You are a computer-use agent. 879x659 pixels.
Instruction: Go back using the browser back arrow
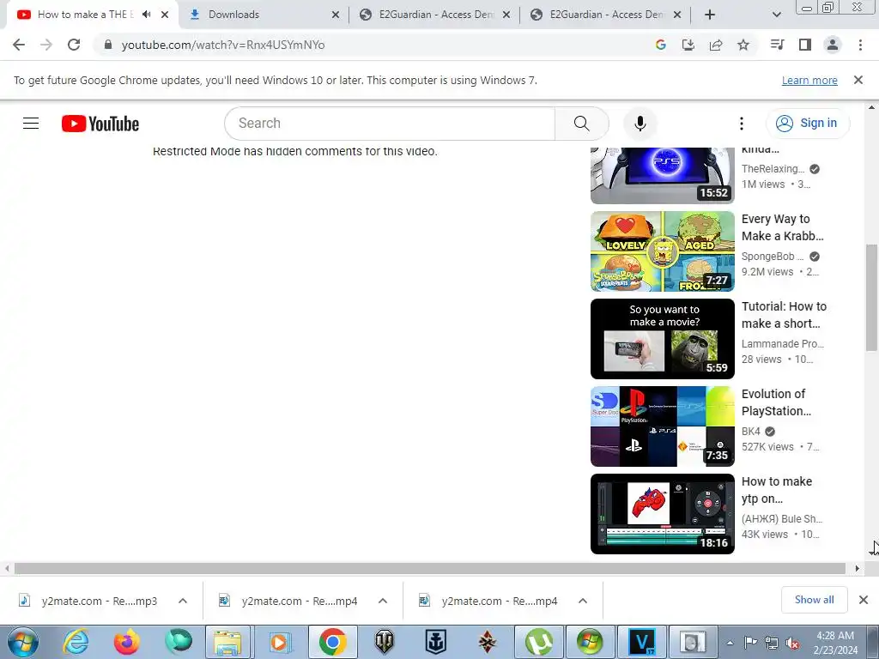pos(19,45)
